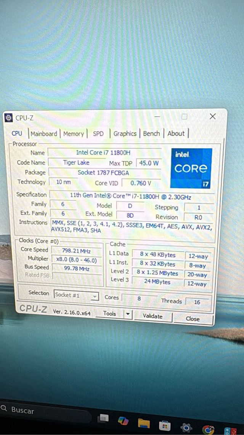Open the SPD tab

pos(98,134)
